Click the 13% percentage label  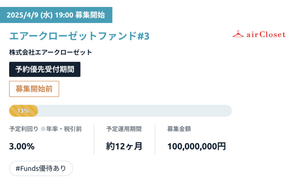pyautogui.click(x=23, y=111)
